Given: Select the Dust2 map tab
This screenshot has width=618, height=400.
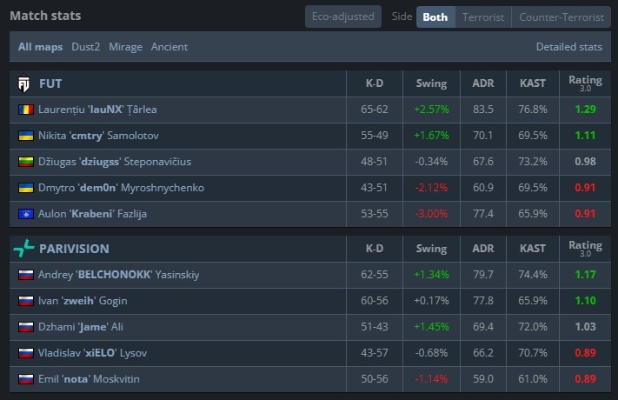Looking at the screenshot, I should click(x=87, y=46).
